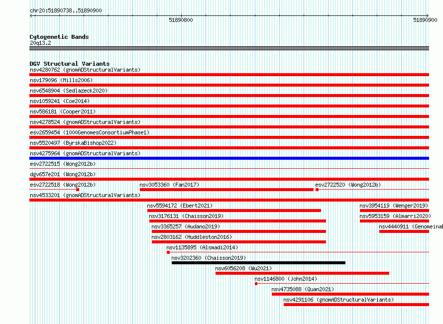443x324 pixels.
Task: Click the red nsv6056208 Wu2021 bar
Action: point(302,273)
